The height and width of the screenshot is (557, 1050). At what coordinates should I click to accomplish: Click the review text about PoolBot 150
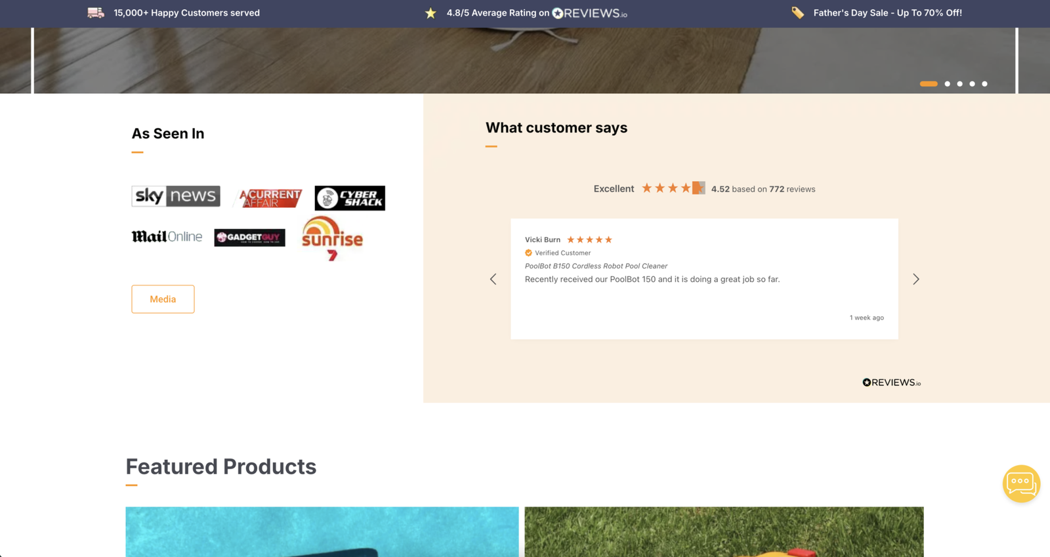coord(652,279)
